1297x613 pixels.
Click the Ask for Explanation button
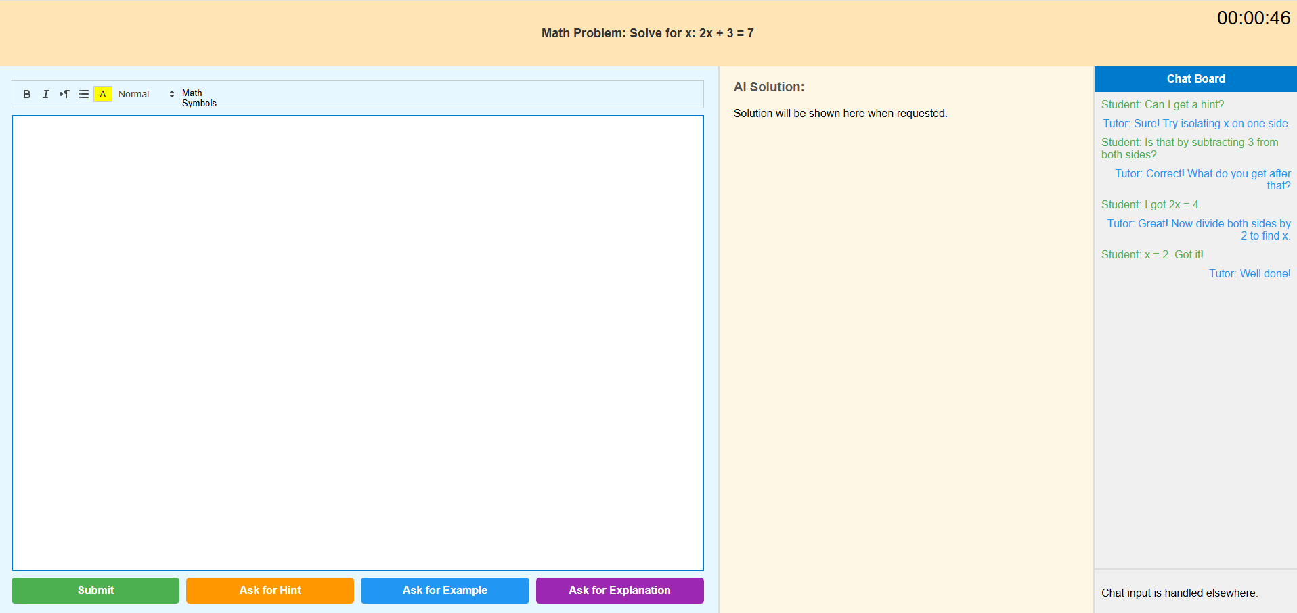point(619,590)
